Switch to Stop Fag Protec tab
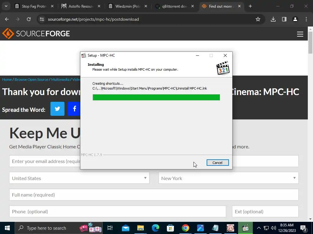The height and width of the screenshot is (234, 313). (x=34, y=6)
